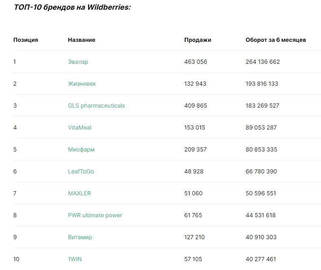Click the Оборот за 6 месяцев header

pyautogui.click(x=276, y=40)
